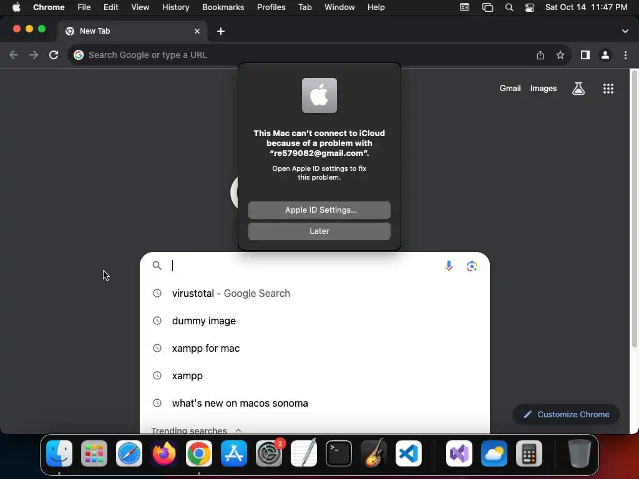This screenshot has height=479, width=639.
Task: Click the Chrome forward arrow
Action: [34, 55]
